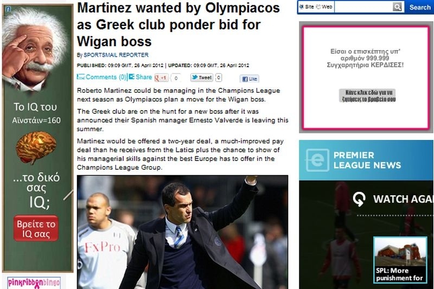Image resolution: width=434 pixels, height=289 pixels.
Task: Click the Facebook Like button
Action: point(250,79)
